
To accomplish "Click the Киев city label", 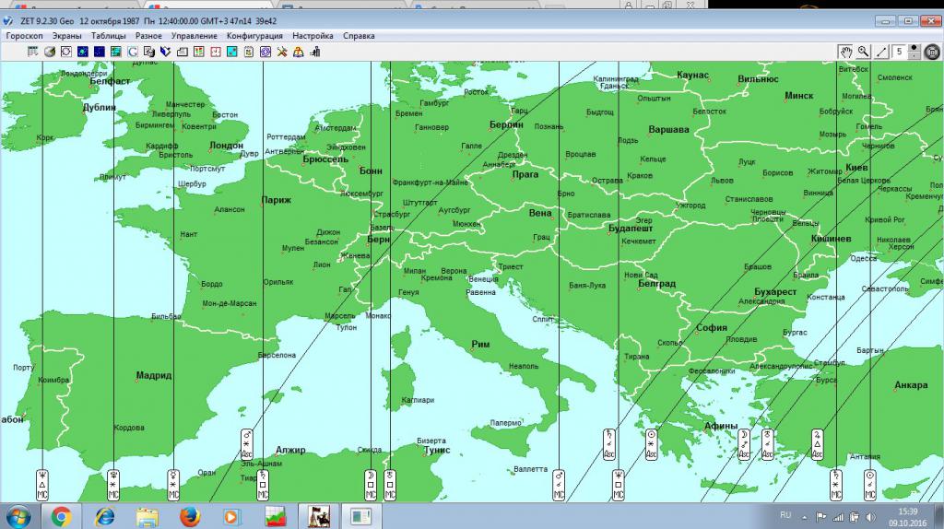I will [x=856, y=167].
